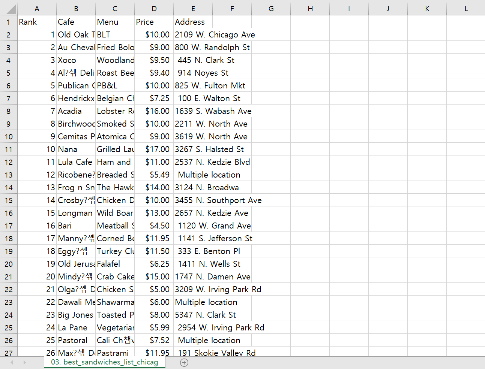Click address 5347 N. Clark St
The height and width of the screenshot is (369, 485).
click(205, 315)
